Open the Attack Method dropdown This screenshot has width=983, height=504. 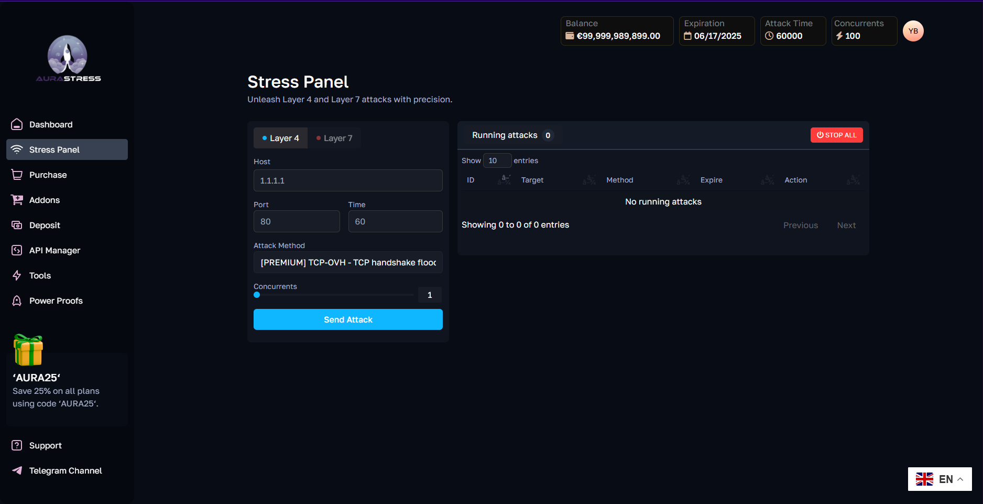(348, 262)
